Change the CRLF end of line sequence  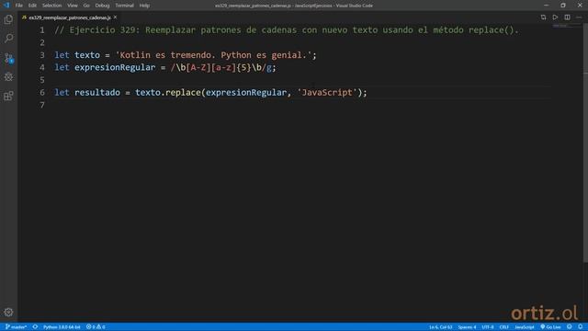(504, 327)
